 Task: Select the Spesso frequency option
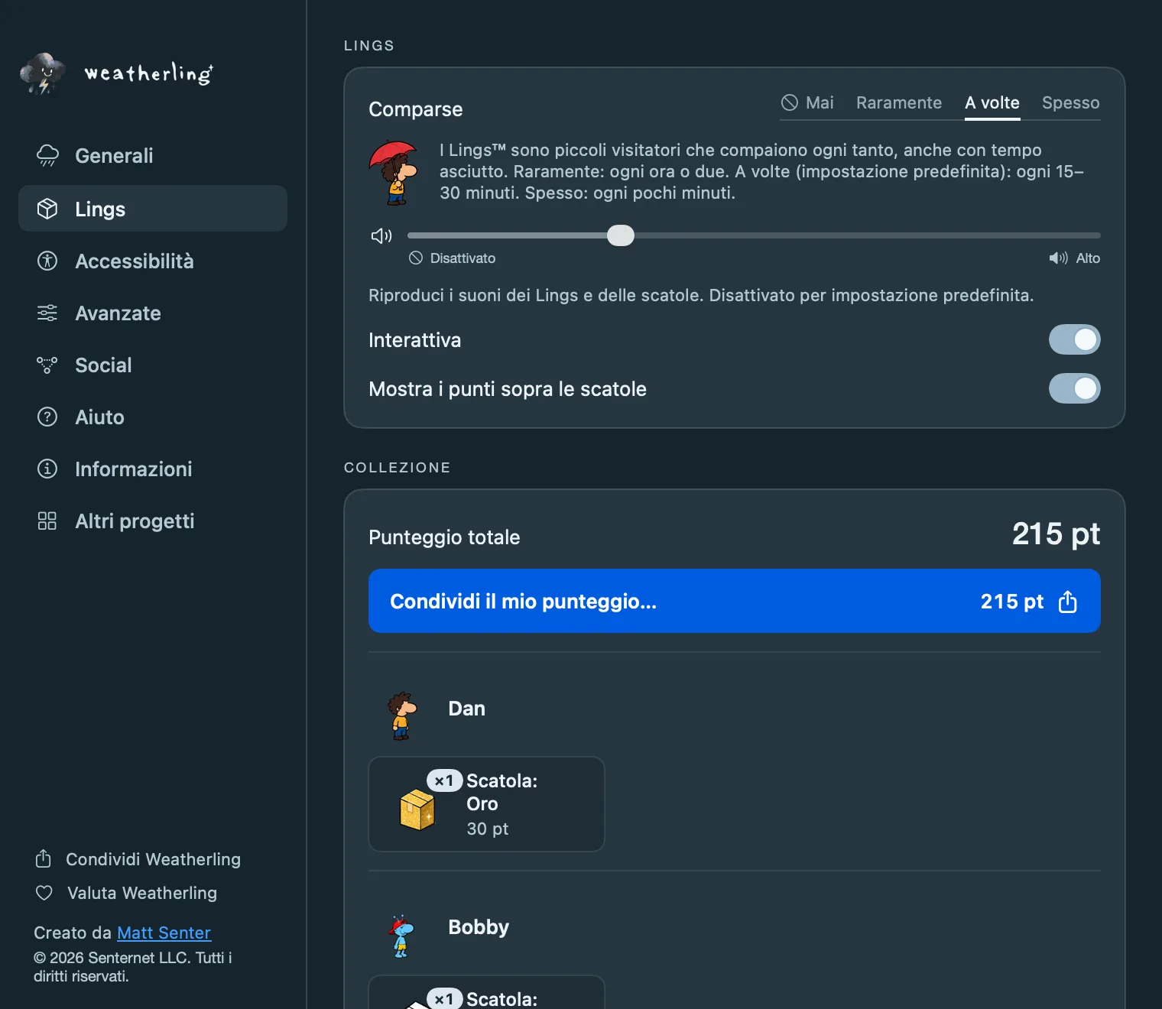tap(1071, 102)
